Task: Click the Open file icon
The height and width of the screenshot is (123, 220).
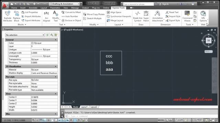Action: 16,4
